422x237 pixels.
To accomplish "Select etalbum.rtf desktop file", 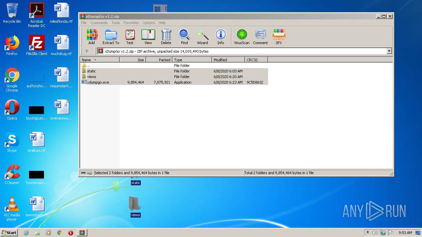I will pos(37,142).
